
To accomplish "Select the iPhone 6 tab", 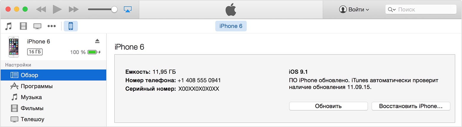I will pyautogui.click(x=231, y=26).
